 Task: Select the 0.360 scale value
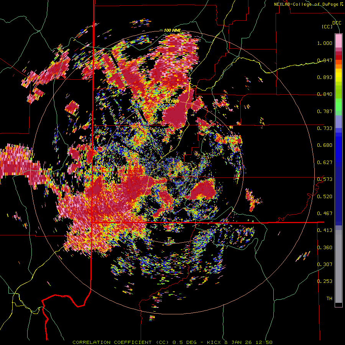coord(325,247)
